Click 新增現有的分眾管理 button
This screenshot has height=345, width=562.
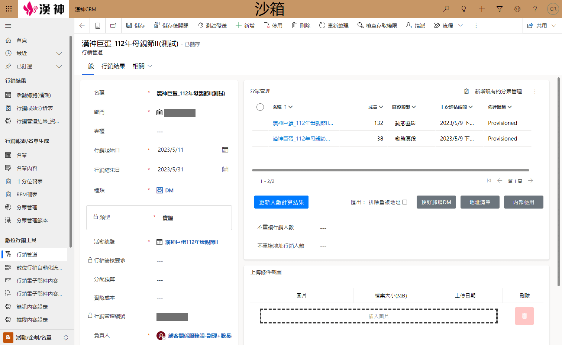(x=493, y=91)
